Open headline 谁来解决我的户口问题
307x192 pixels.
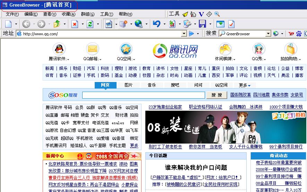pyautogui.click(x=196, y=167)
